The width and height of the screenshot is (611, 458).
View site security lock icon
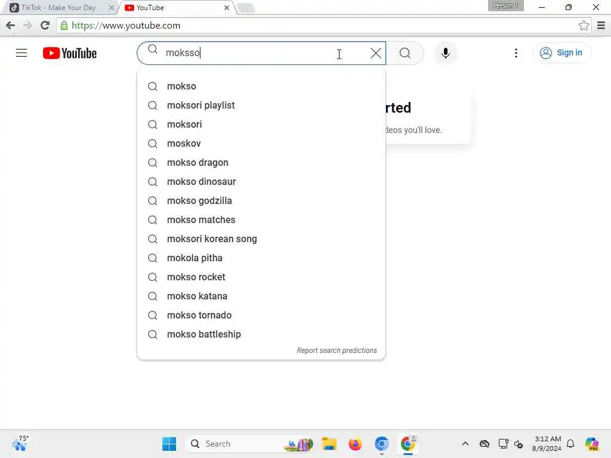64,26
